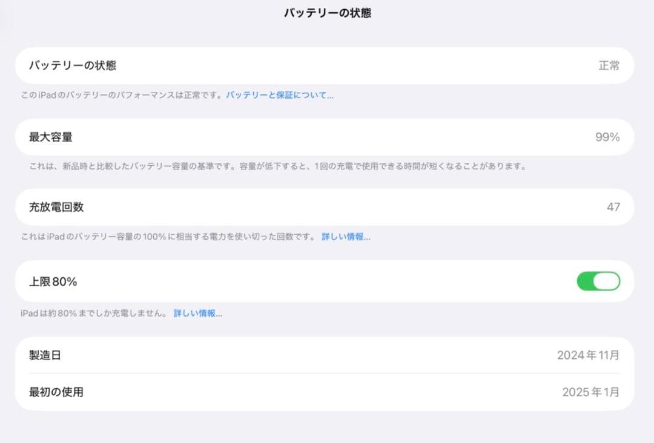Image resolution: width=654 pixels, height=443 pixels.
Task: Enable the charging limit toggle again
Action: [598, 281]
